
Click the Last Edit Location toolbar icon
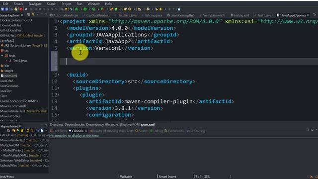(157, 9)
